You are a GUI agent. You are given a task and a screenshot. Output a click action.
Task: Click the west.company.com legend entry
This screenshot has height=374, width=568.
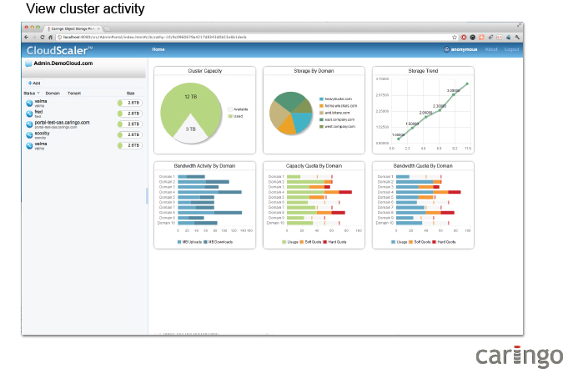337,127
